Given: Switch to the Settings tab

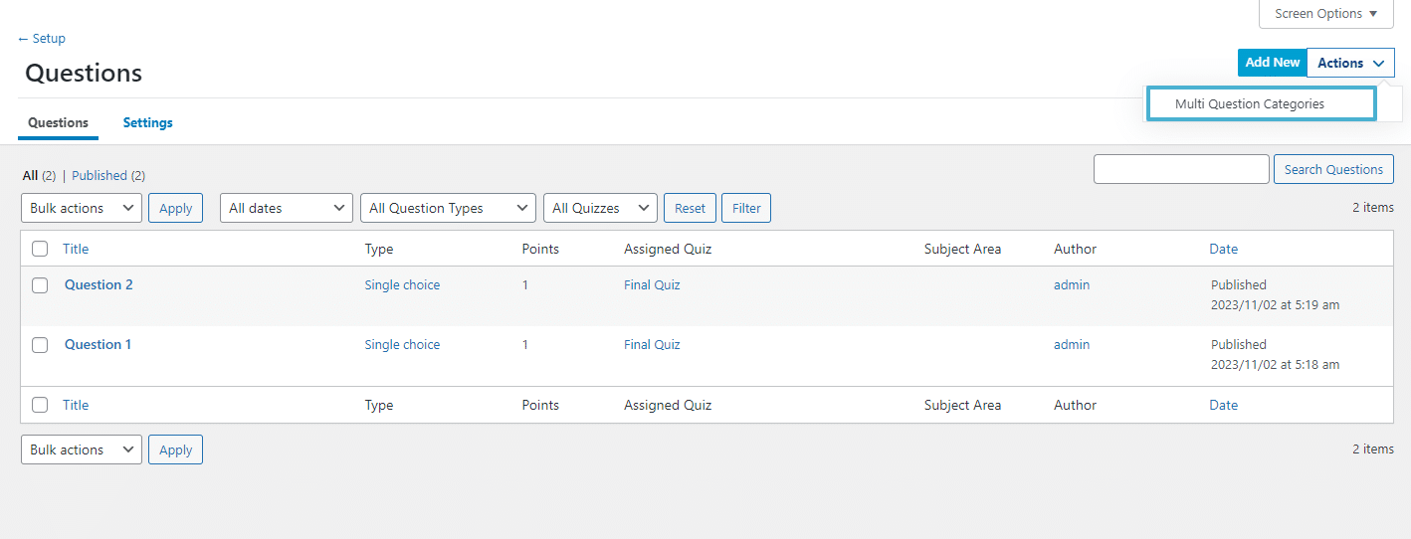Looking at the screenshot, I should 148,122.
